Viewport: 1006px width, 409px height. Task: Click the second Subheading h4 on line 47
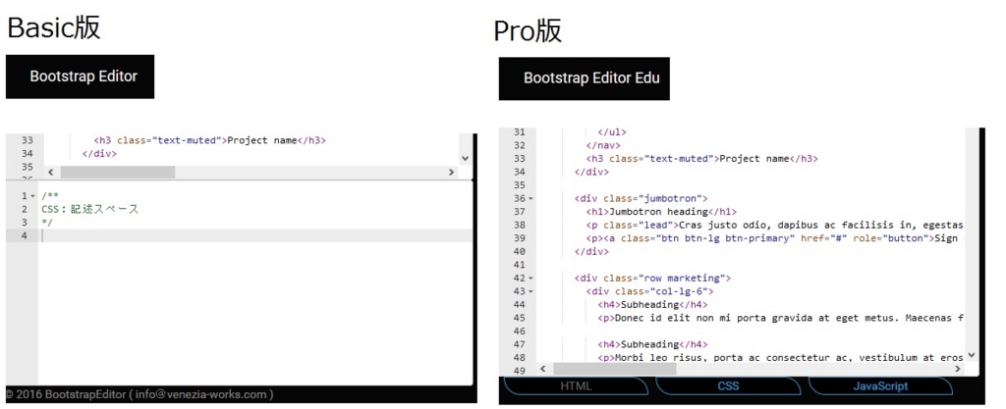point(652,344)
